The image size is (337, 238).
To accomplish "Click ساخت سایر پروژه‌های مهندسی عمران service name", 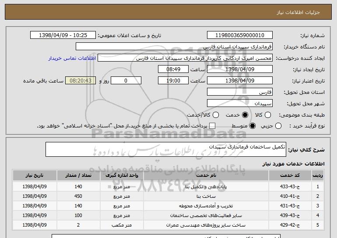I will point(206,225).
